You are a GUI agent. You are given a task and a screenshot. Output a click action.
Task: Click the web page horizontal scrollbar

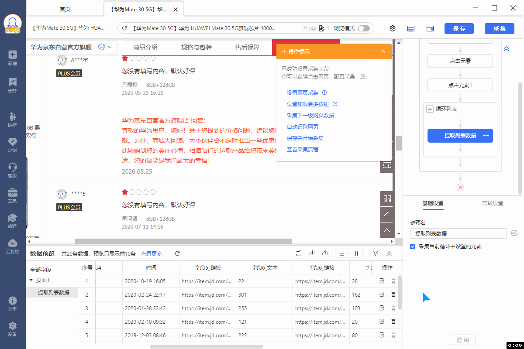coord(183,241)
